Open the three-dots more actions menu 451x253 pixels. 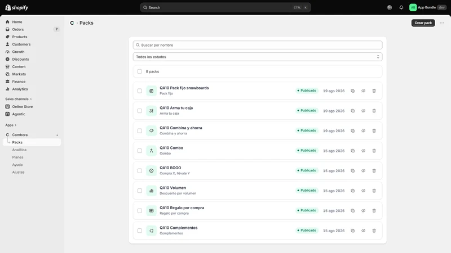(x=442, y=23)
